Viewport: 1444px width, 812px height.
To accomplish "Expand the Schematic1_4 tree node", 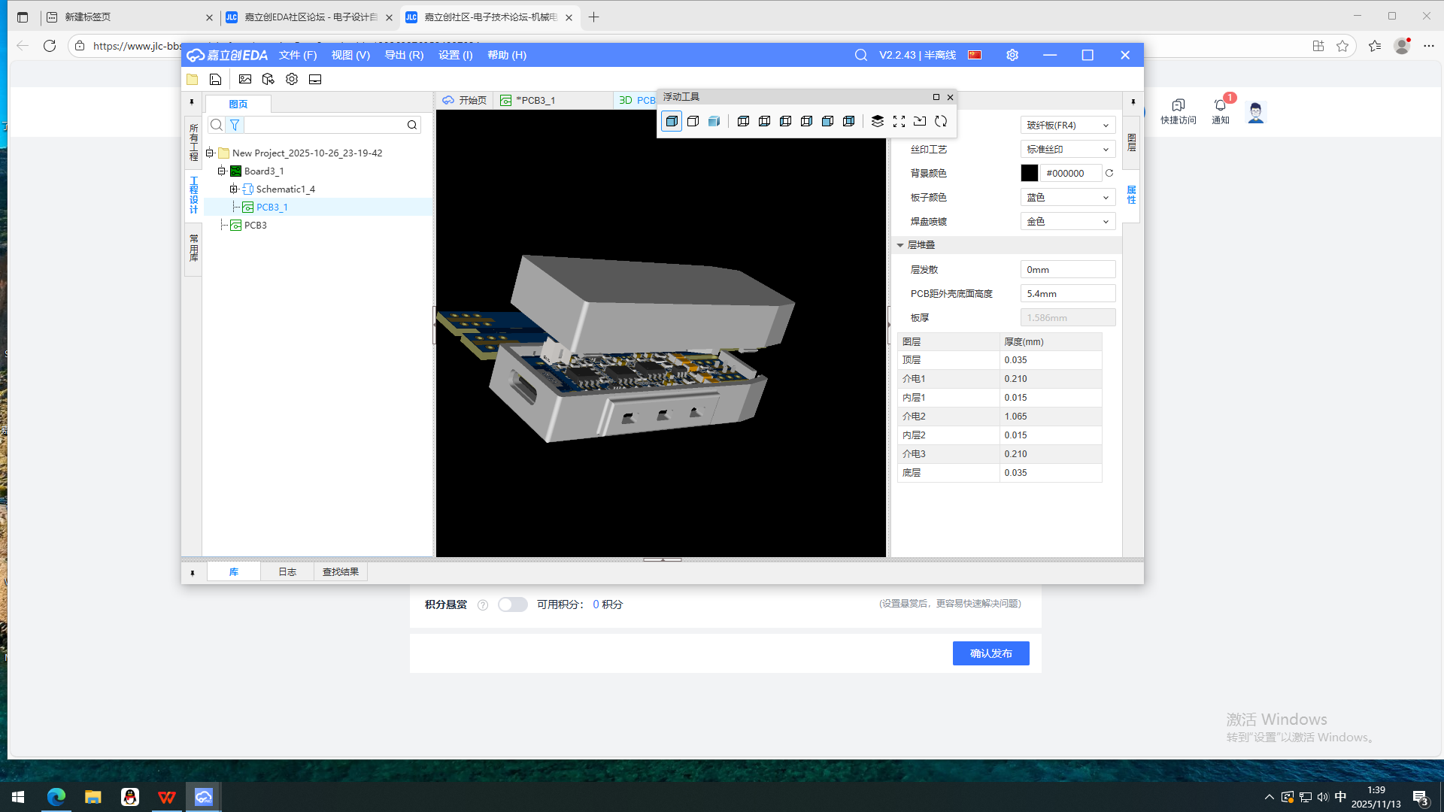I will point(234,189).
